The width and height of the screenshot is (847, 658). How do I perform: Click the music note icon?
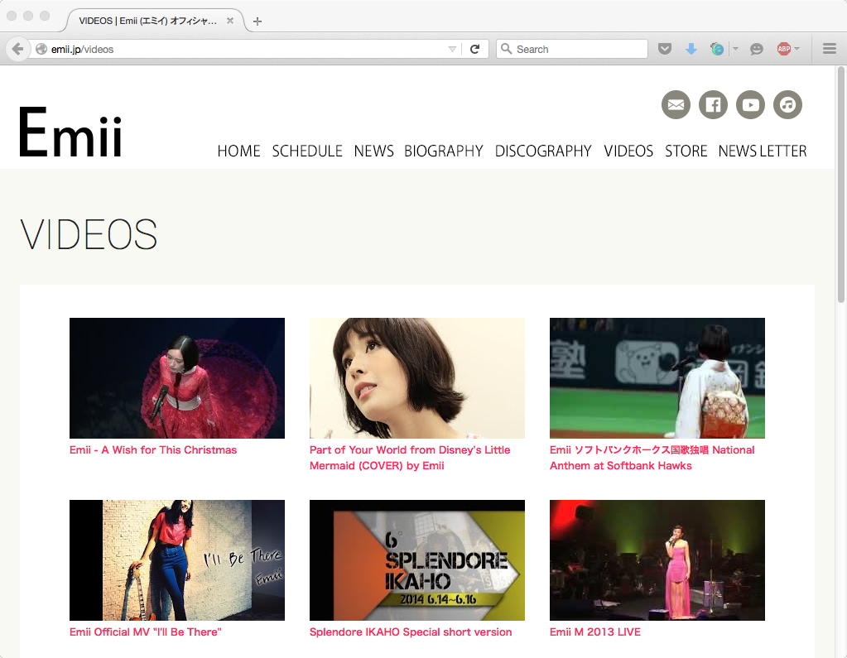pyautogui.click(x=787, y=105)
